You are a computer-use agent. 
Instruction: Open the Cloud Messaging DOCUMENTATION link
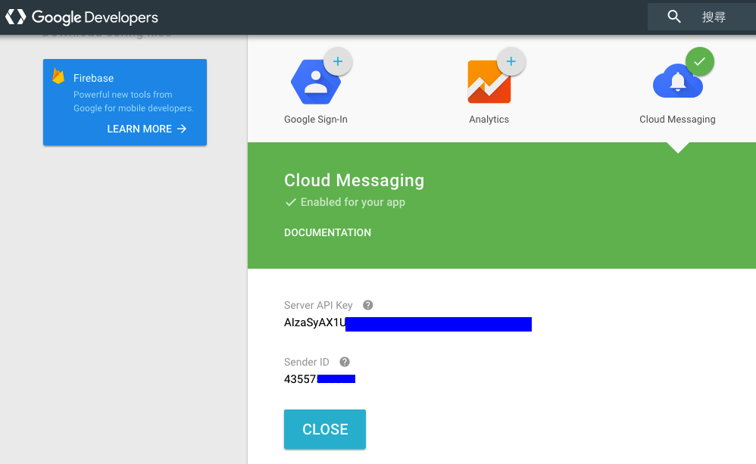click(x=327, y=232)
